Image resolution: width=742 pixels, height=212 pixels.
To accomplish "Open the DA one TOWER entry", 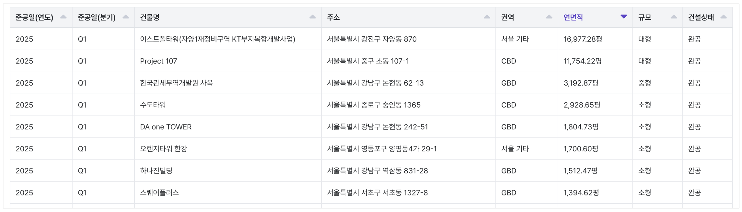I will coord(166,127).
